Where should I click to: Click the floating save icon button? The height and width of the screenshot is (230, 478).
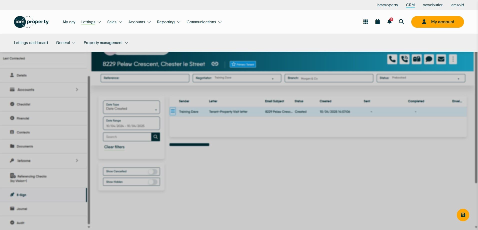coord(463,215)
